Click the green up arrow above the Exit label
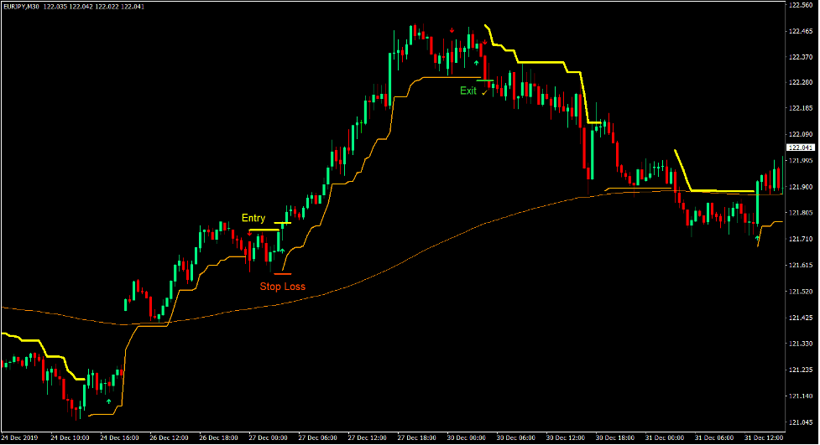 tap(477, 63)
